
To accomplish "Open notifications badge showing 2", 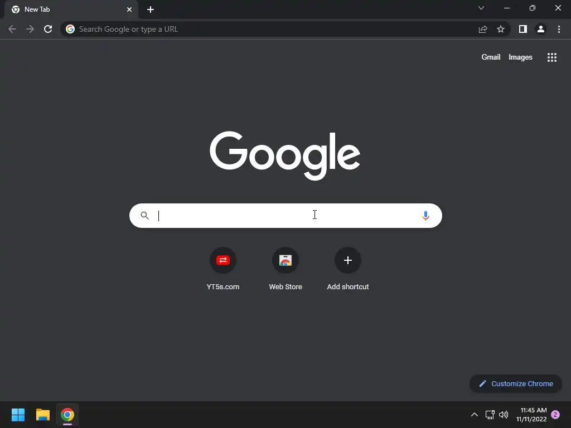I will click(x=555, y=415).
